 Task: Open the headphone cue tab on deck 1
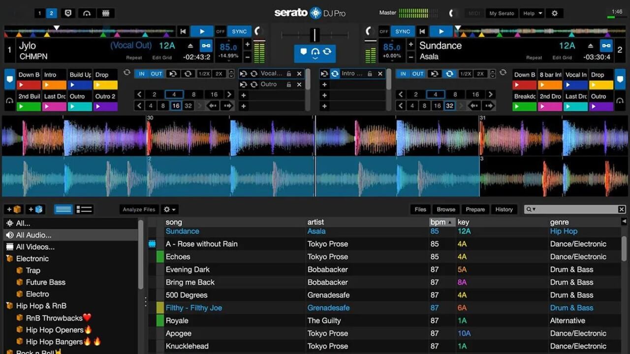pyautogui.click(x=9, y=101)
